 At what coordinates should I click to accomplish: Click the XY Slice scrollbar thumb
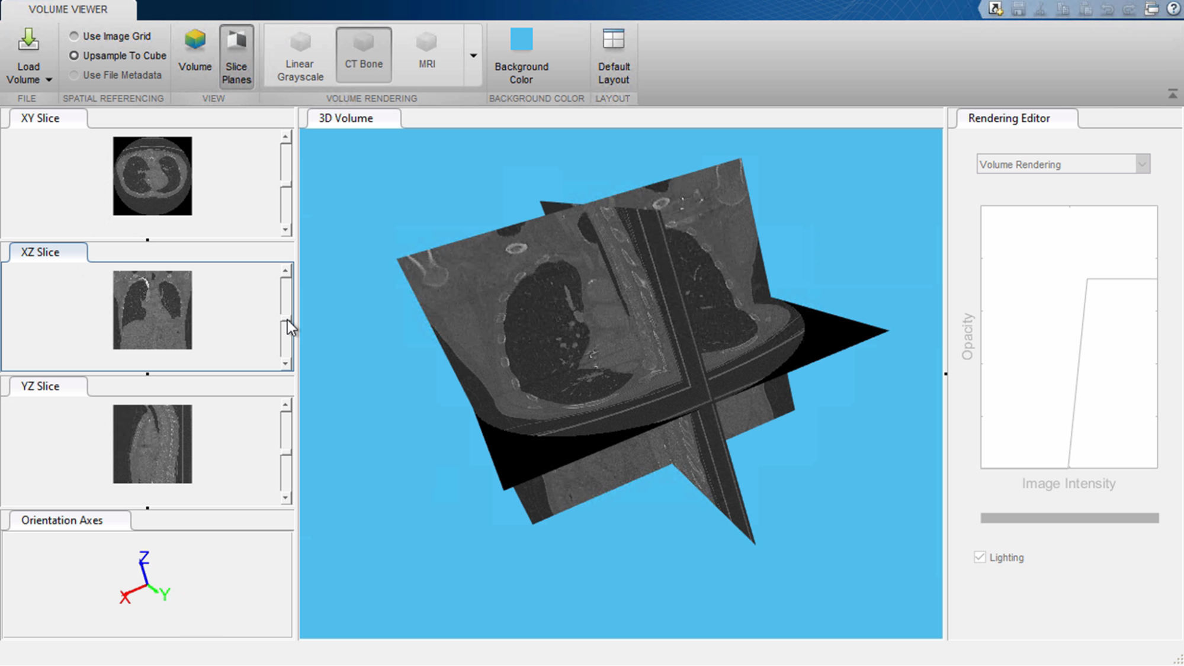point(285,184)
